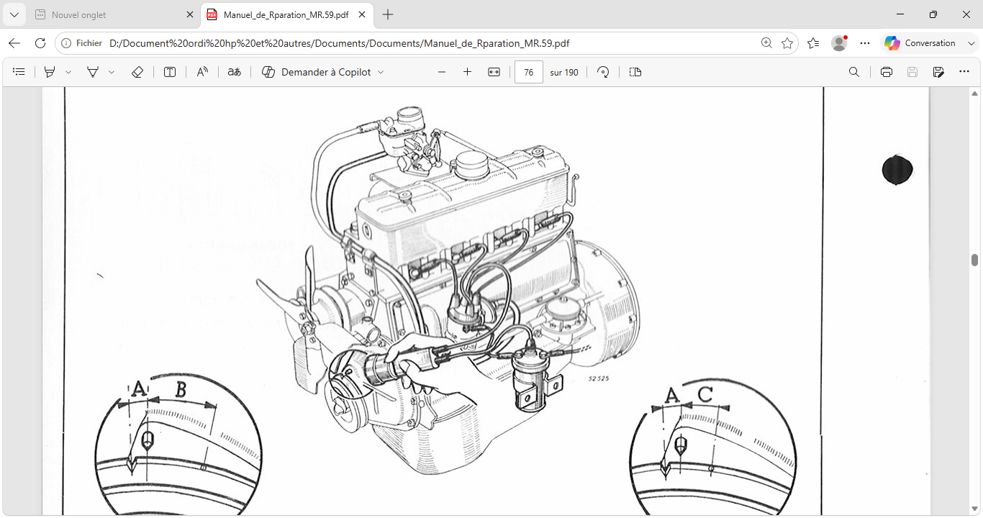Click the page number field showing 76
The width and height of the screenshot is (983, 518).
pyautogui.click(x=529, y=72)
